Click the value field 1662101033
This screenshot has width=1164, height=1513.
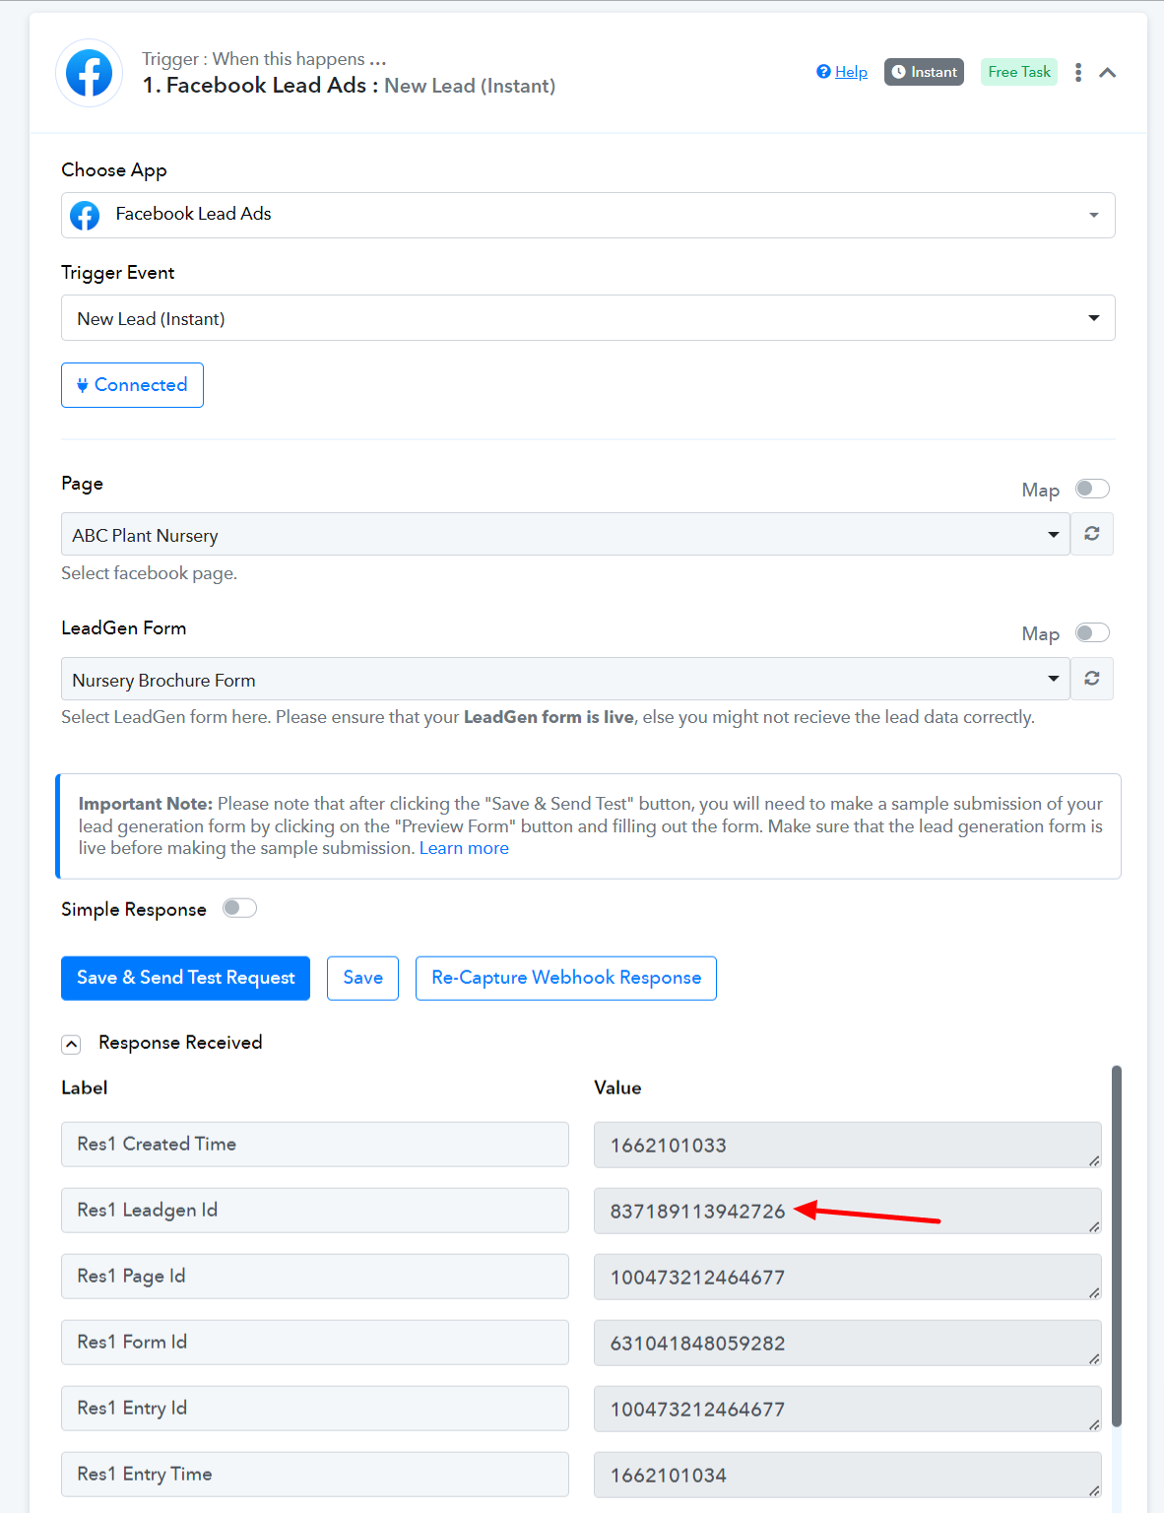(848, 1146)
